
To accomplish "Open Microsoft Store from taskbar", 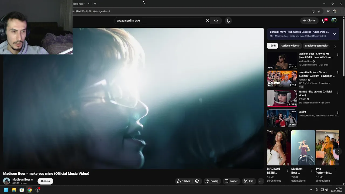I will point(22,190).
